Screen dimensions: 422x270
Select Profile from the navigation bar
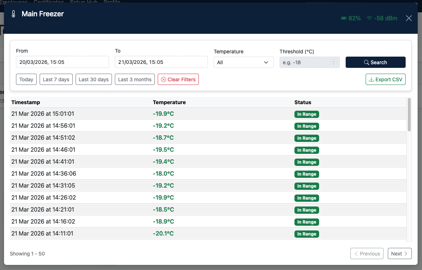click(112, 2)
